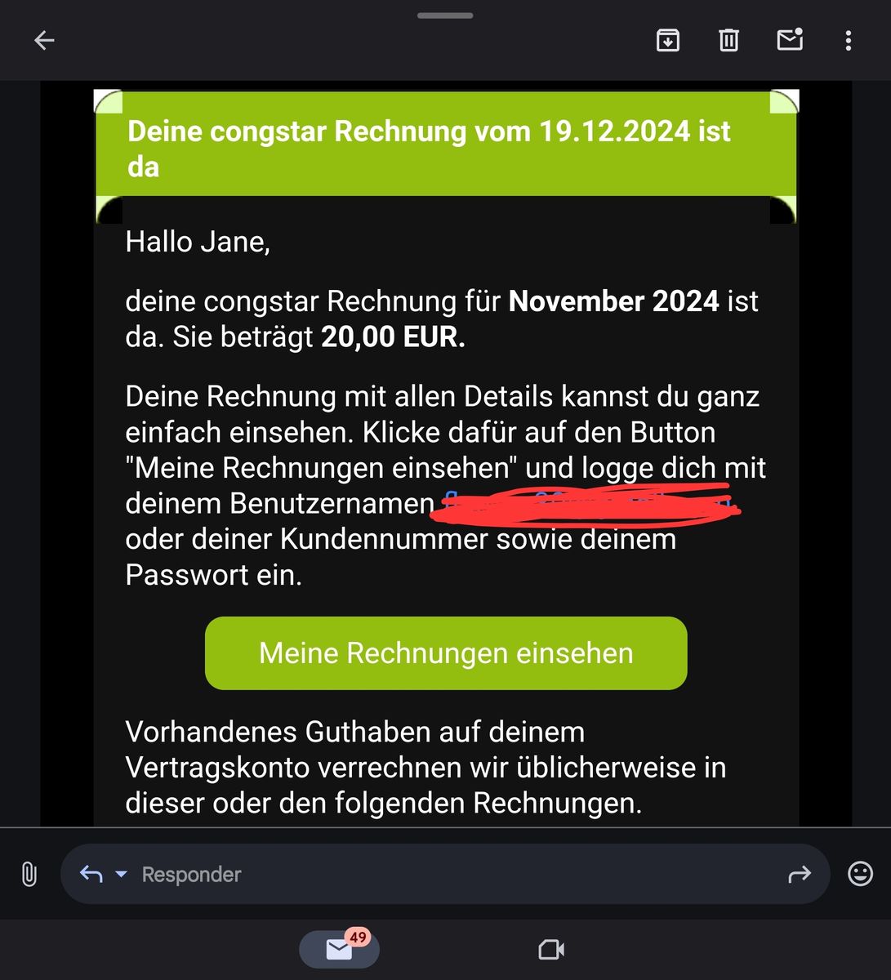The image size is (891, 980).
Task: Forward the message using the right arrow
Action: [800, 875]
